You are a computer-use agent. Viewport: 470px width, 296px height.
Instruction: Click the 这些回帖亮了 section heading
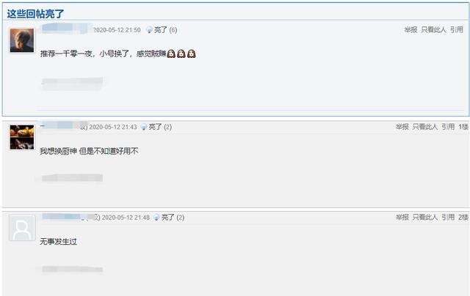35,14
